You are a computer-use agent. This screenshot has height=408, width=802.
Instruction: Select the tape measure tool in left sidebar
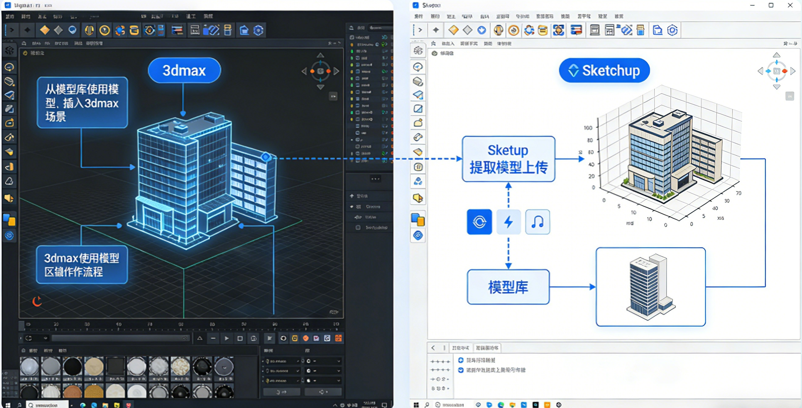tap(418, 137)
